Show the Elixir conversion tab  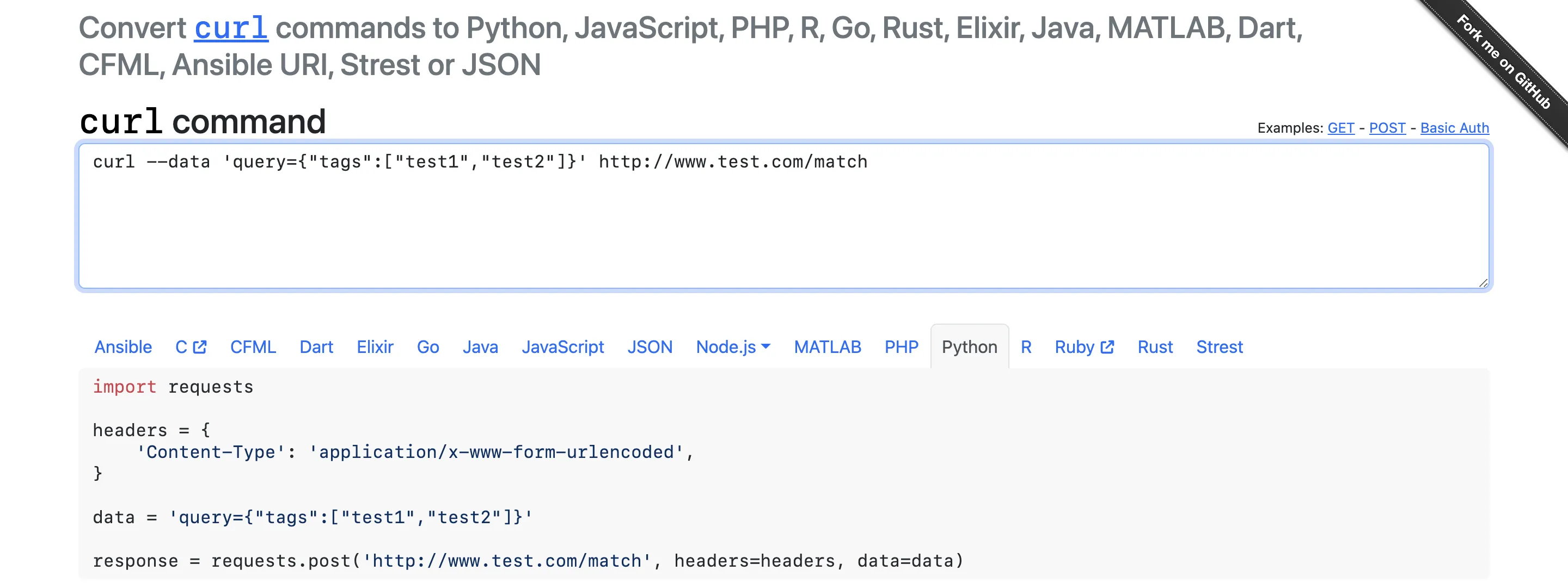tap(375, 346)
